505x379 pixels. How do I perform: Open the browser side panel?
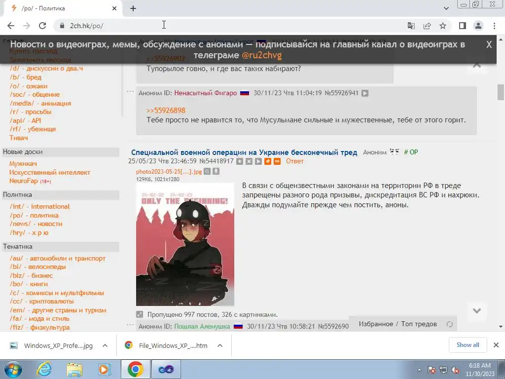pyautogui.click(x=463, y=26)
